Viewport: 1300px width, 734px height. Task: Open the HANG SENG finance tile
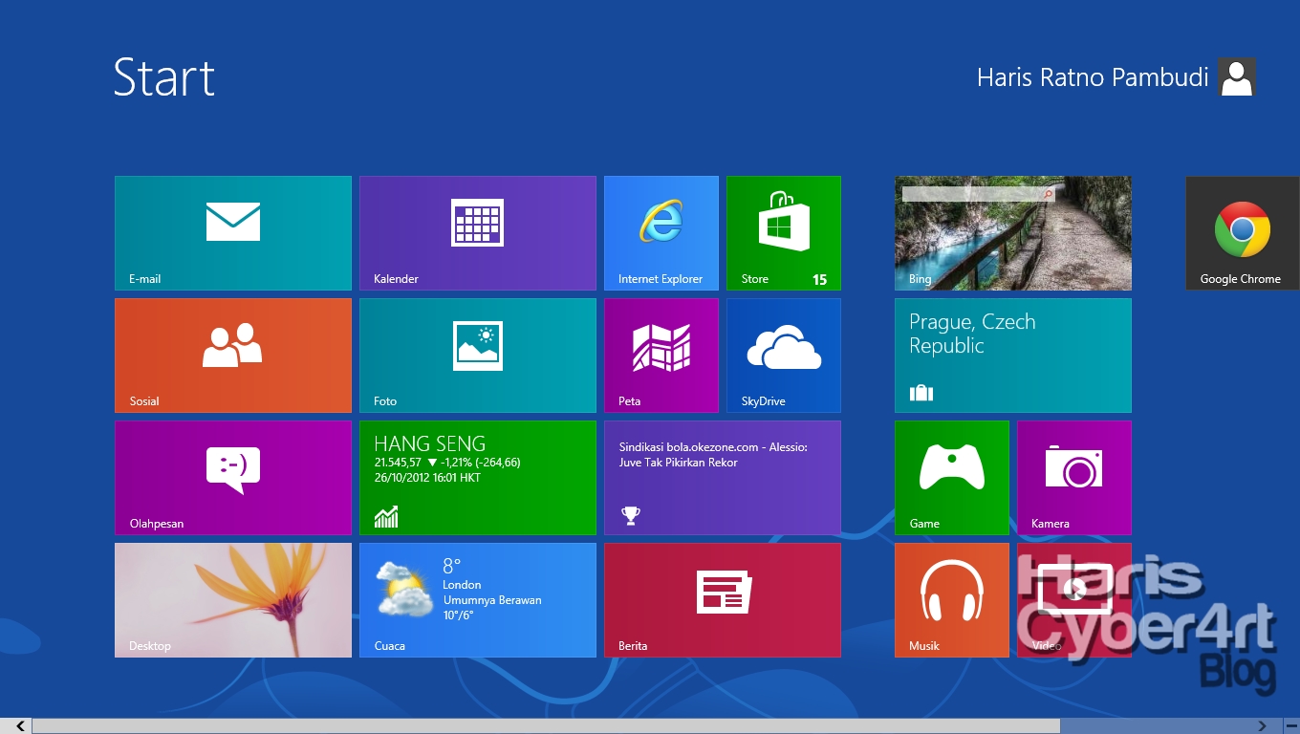[478, 478]
